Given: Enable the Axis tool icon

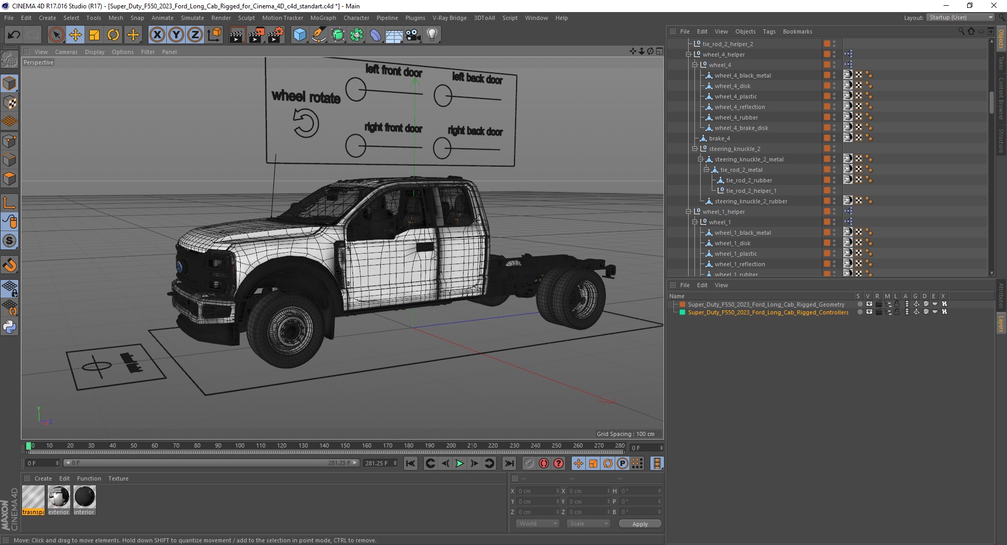Looking at the screenshot, I should 9,203.
